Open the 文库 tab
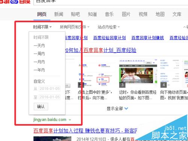This screenshot has height=141, width=188. 177,14
